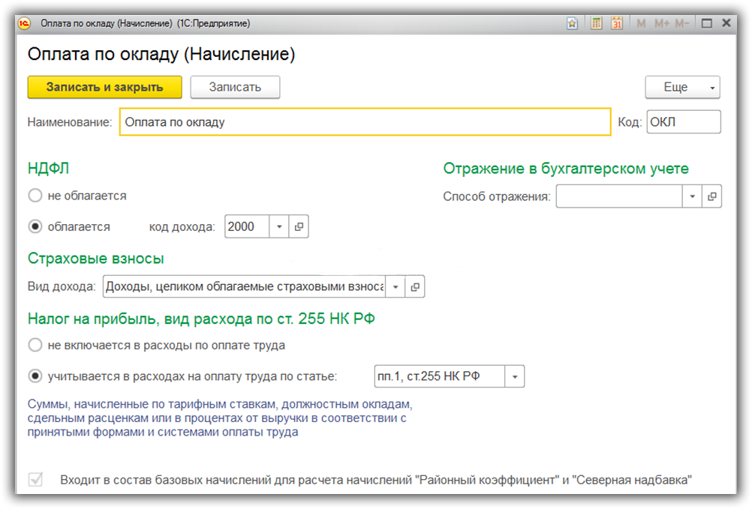Click the M+ memory add button

662,23
